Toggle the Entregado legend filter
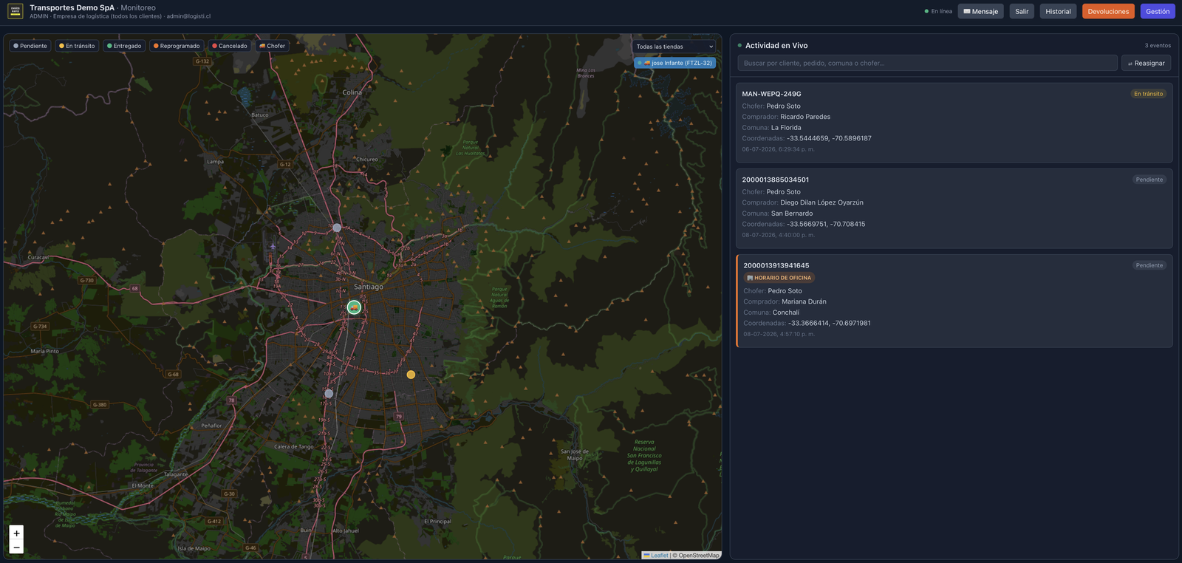 coord(124,46)
